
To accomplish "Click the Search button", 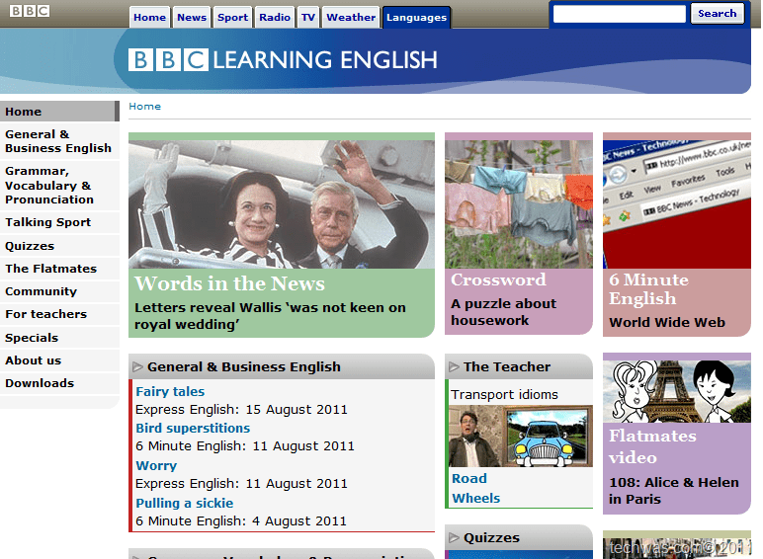I will [718, 14].
